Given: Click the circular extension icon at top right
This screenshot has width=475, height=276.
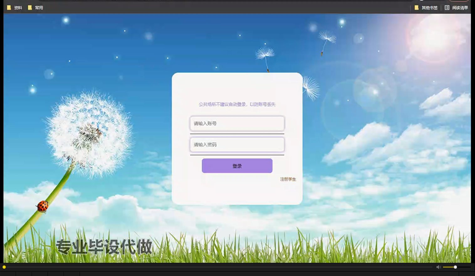Looking at the screenshot, I should 421,1.
